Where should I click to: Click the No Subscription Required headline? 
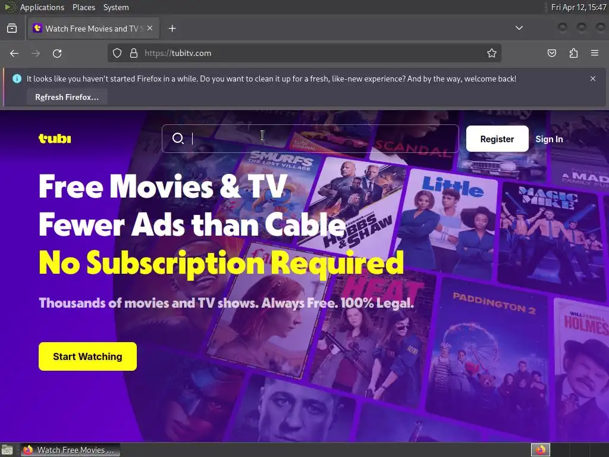tap(221, 262)
